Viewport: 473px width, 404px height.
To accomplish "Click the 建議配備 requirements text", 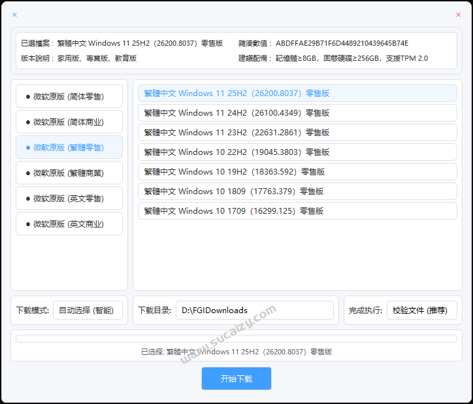I will click(333, 58).
